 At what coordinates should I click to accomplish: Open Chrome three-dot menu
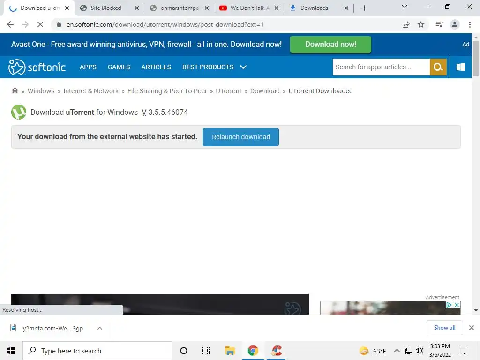470,24
